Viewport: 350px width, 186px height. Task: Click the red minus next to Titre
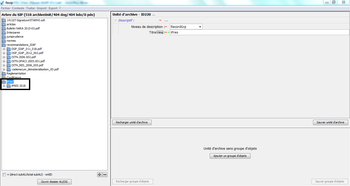(x=166, y=32)
